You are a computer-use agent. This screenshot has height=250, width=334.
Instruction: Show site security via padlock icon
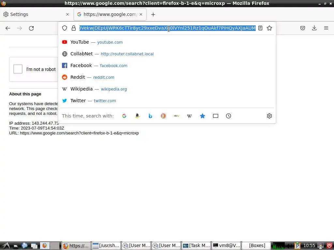(74, 28)
